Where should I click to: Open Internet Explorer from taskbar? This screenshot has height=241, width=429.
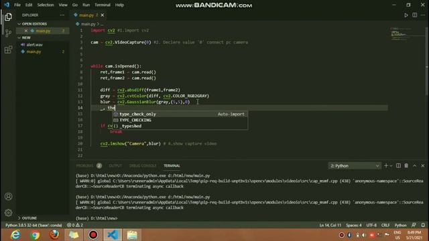coord(15,235)
